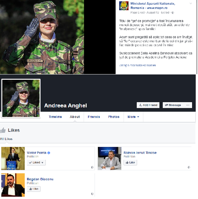
Task: Open the Razvan Ionut Tanase page link
Action: (x=140, y=153)
